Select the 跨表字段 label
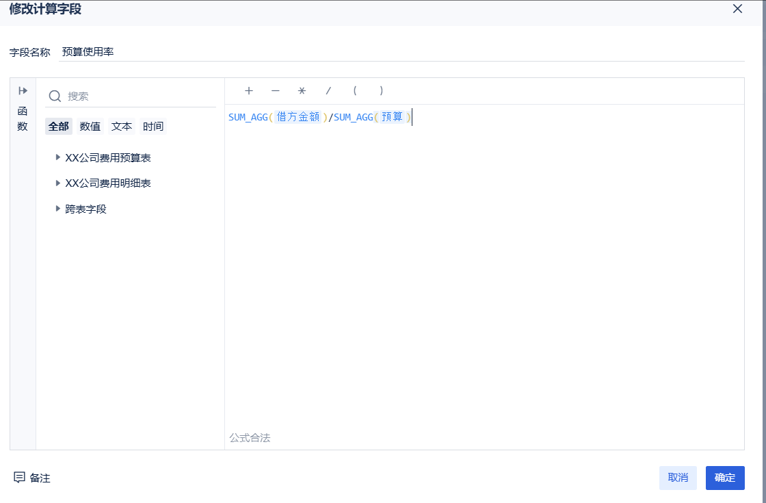Screen dimensions: 766x503 pyautogui.click(x=86, y=209)
